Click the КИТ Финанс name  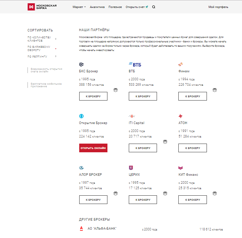point(188,175)
